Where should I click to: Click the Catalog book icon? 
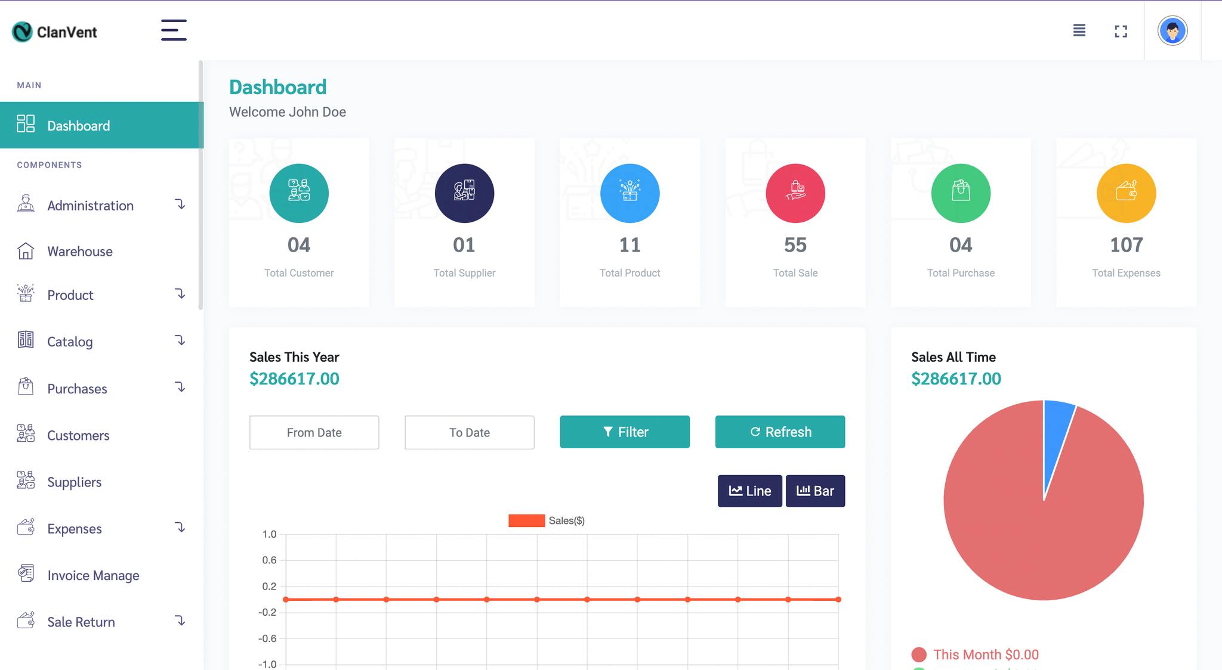[26, 340]
